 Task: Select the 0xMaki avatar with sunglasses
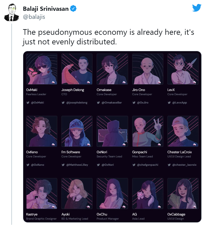[x=42, y=69]
